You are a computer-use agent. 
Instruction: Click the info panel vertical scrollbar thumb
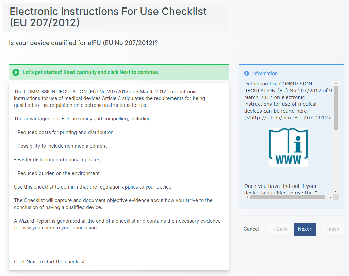(x=336, y=108)
